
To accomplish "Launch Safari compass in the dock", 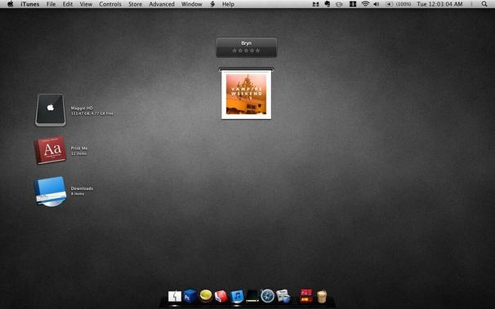I will 268,297.
